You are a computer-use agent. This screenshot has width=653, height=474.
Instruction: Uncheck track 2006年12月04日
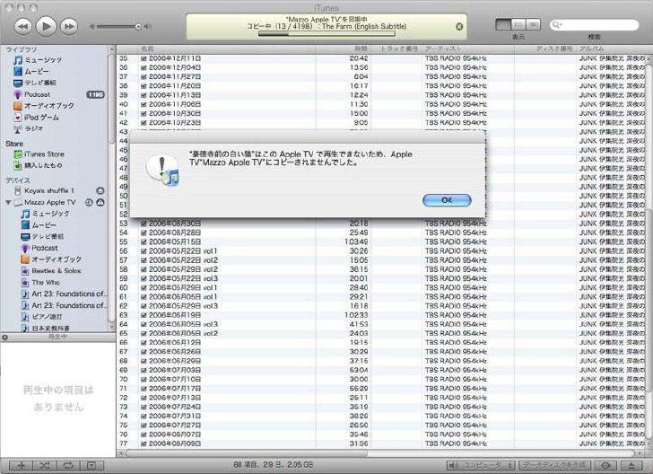(144, 68)
